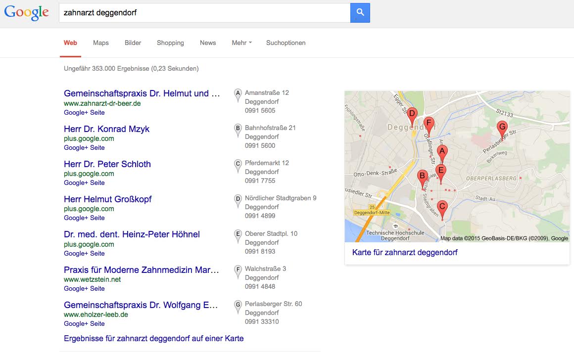Screen dimensions: 574x356
Task: Click the Walchstraße 3 address text
Action: click(265, 269)
